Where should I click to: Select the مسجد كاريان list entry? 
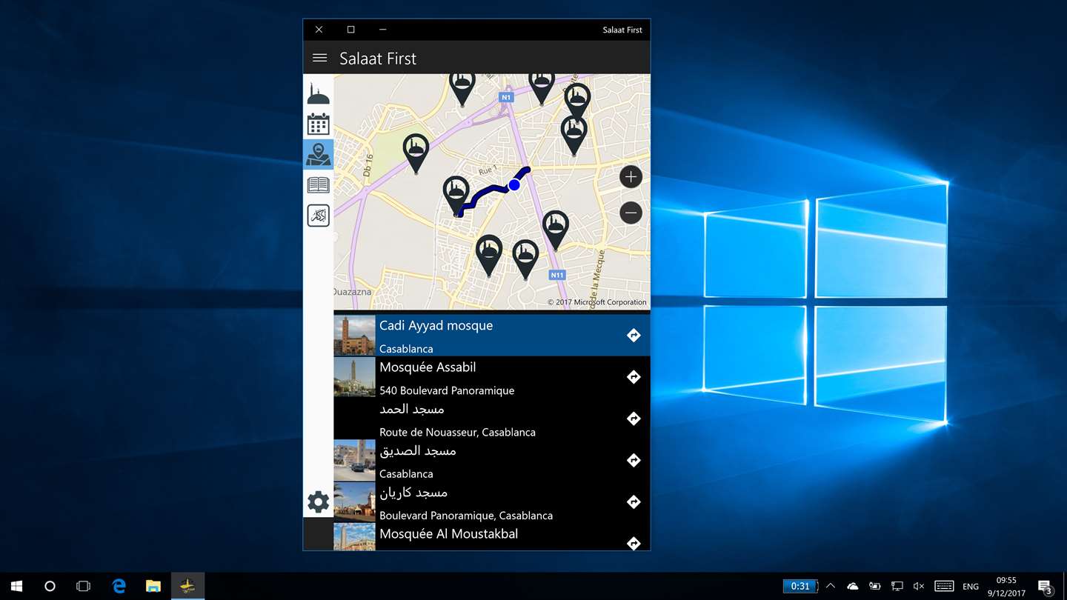point(492,501)
